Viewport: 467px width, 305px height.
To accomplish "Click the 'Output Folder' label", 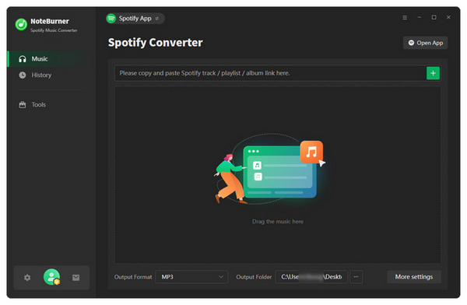I will (254, 277).
